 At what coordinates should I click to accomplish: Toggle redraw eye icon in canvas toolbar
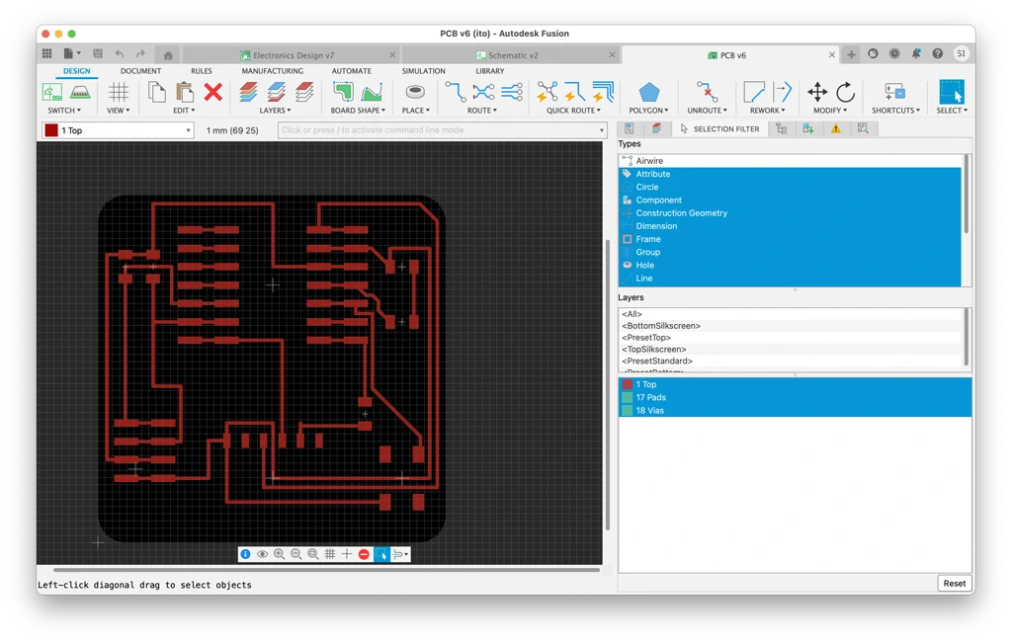tap(262, 554)
